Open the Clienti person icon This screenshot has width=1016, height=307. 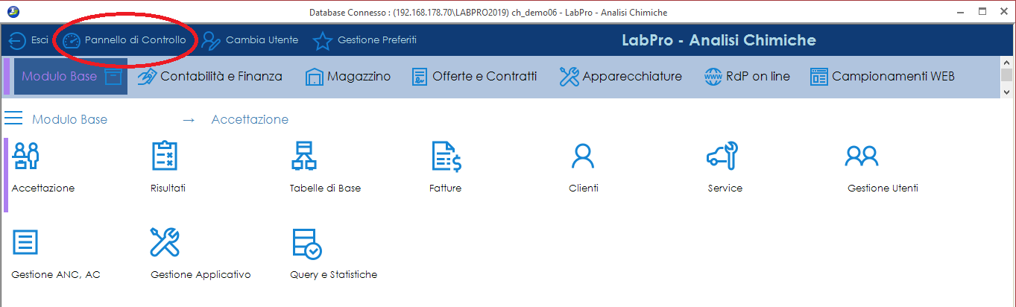[583, 156]
